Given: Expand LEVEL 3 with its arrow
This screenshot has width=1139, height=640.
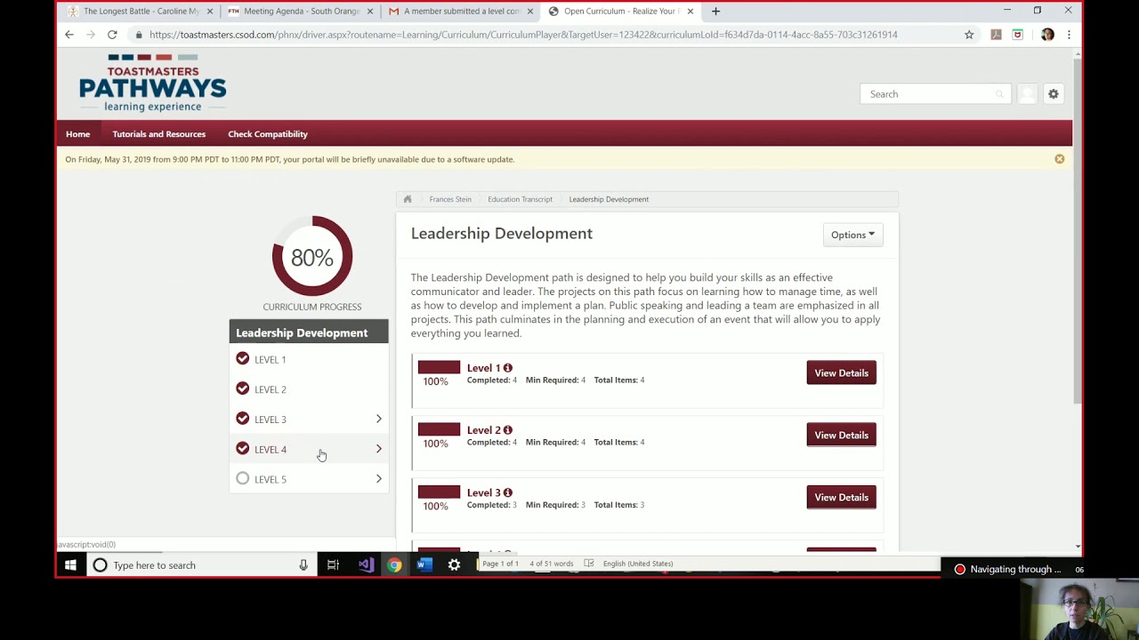Looking at the screenshot, I should click(378, 419).
